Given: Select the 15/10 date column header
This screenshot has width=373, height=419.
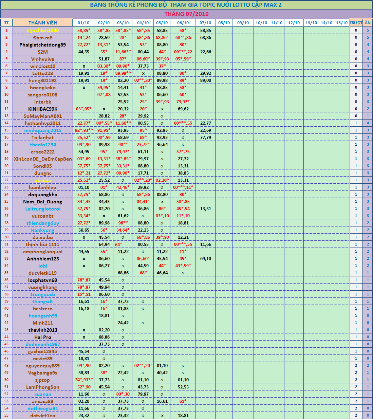Looking at the screenshot, I should 342,23.
